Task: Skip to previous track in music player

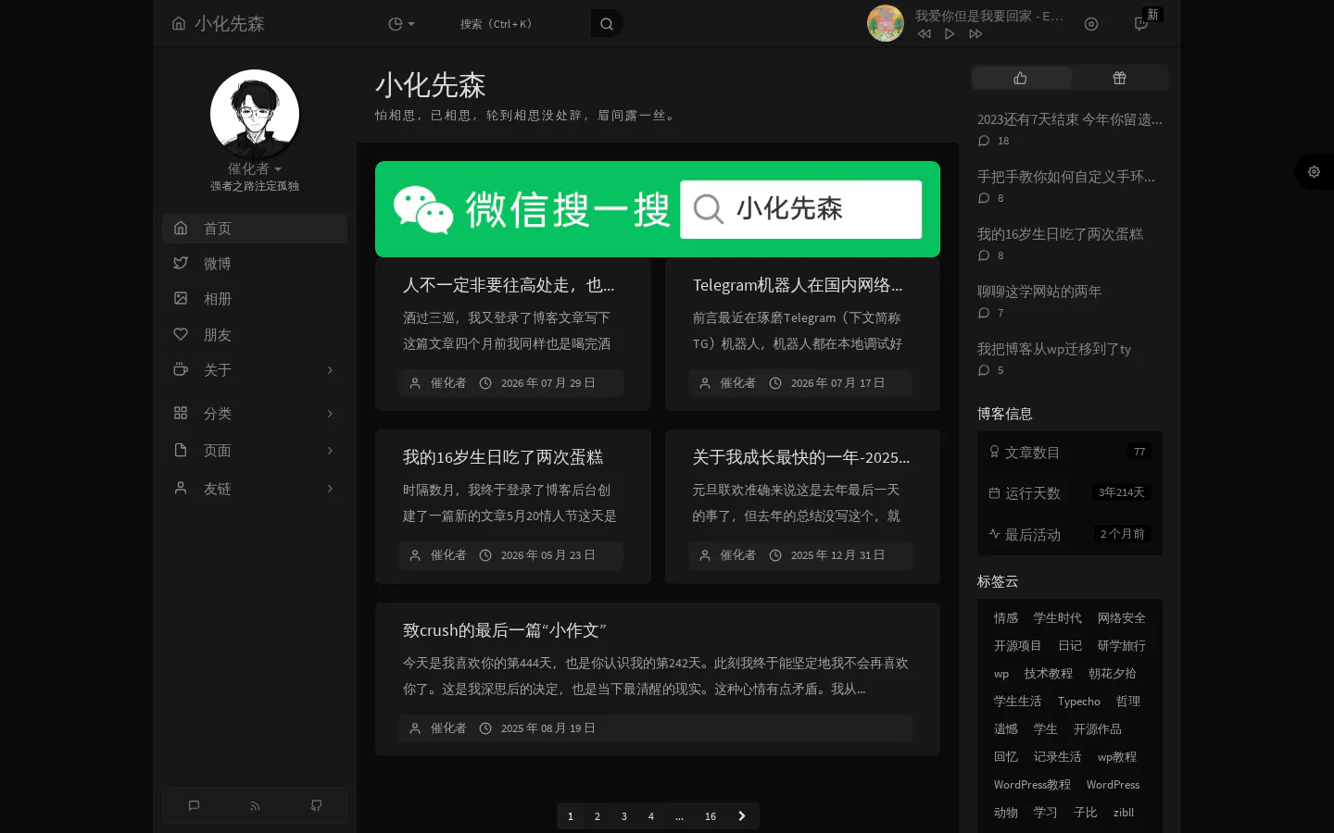Action: pyautogui.click(x=924, y=34)
